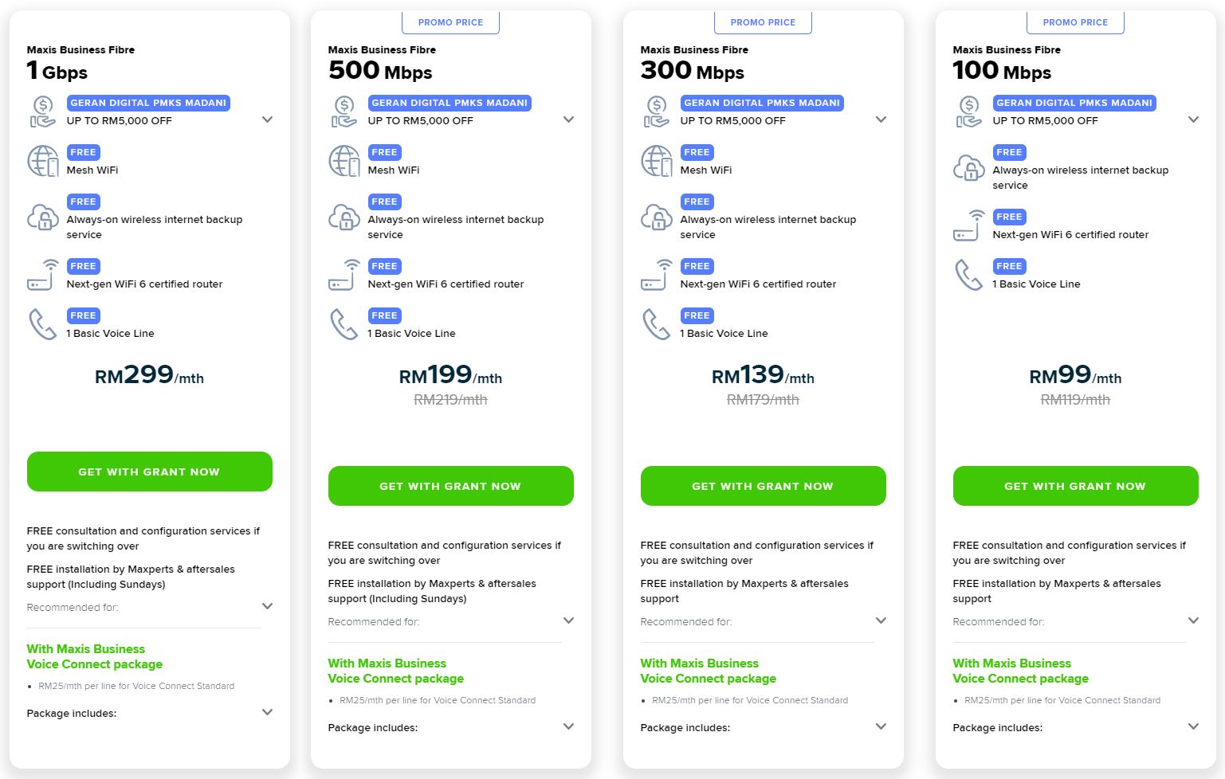Open Maxis Business Voice Connect package on 500 Mbps
Viewport: 1225px width, 779px height.
(395, 671)
